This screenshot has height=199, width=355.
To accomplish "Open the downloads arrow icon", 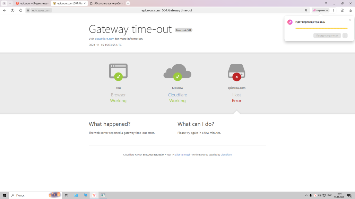I will coord(350,10).
